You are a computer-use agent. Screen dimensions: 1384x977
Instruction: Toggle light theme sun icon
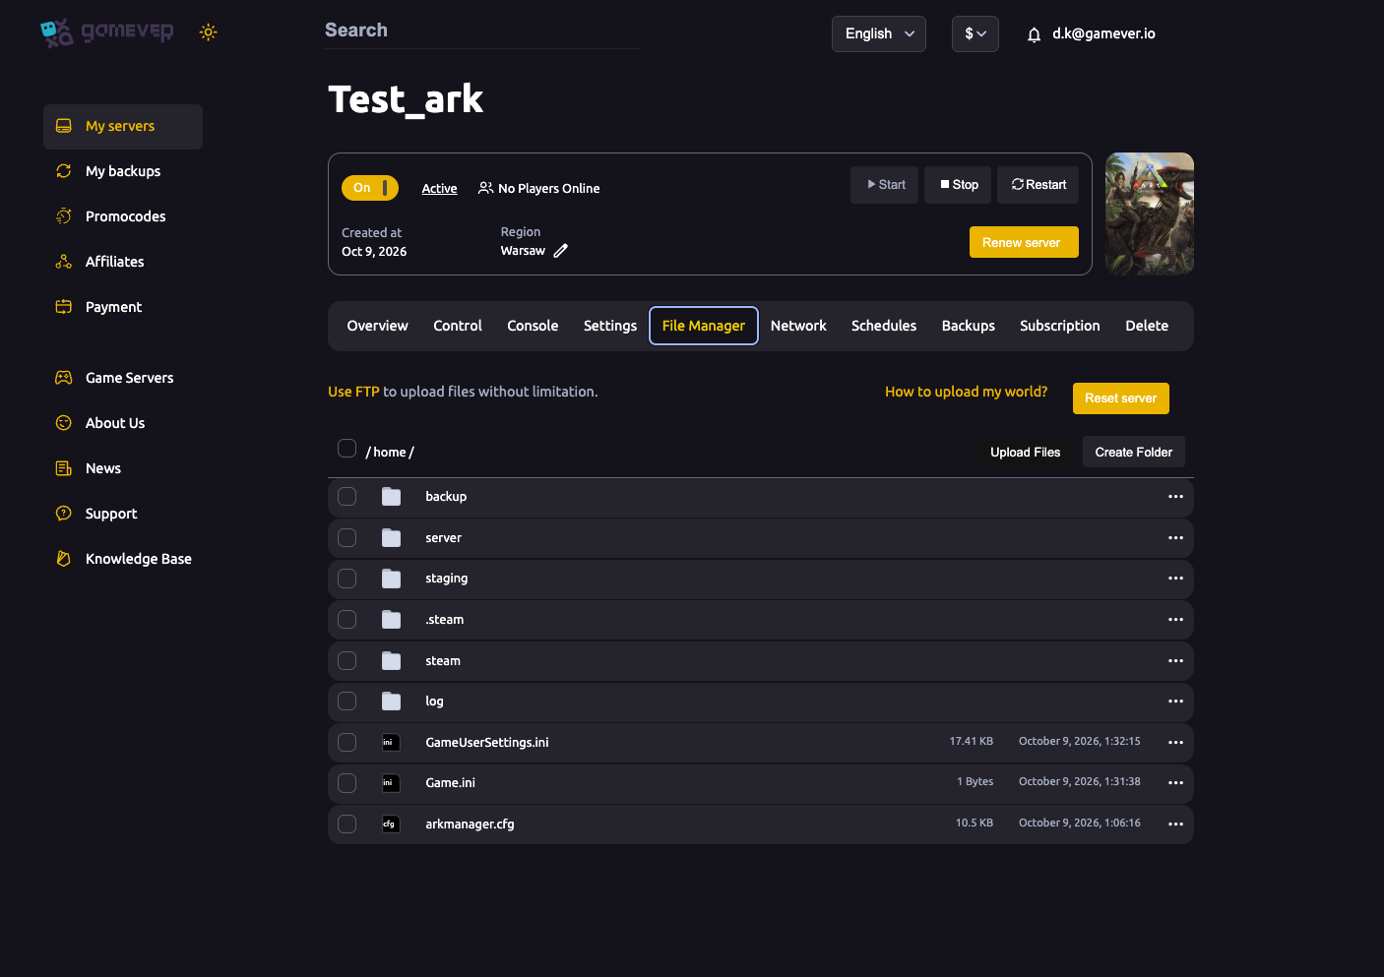208,32
